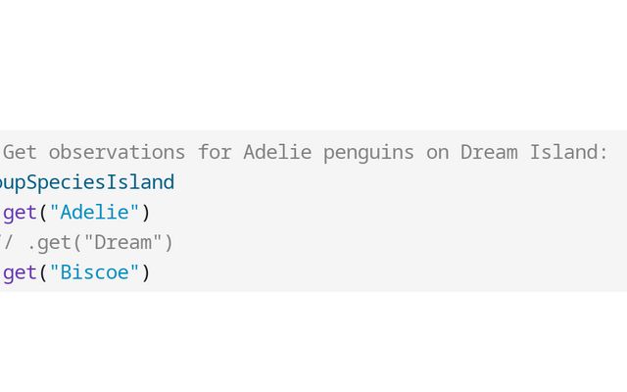The image size is (627, 392).
Task: Click the get method before "Adelie"
Action: (20, 214)
